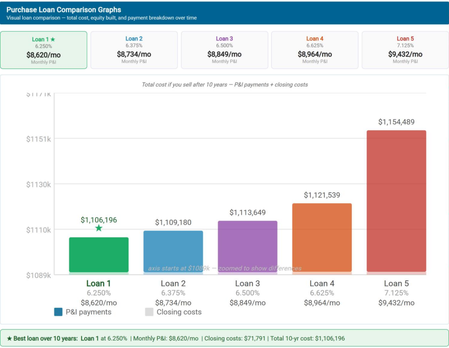Click the Total 10-yr cost: $1,106,196 summary text
Image resolution: width=449 pixels, height=348 pixels.
pos(307,338)
